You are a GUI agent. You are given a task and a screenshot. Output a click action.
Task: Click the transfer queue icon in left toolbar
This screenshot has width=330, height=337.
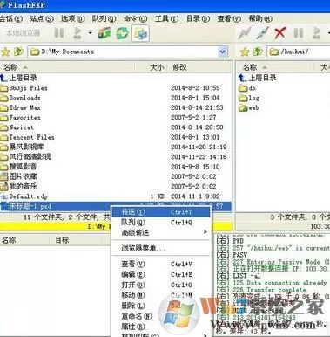tap(104, 33)
